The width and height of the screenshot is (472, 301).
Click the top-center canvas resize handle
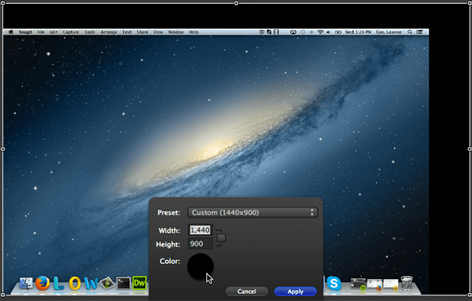click(x=236, y=3)
